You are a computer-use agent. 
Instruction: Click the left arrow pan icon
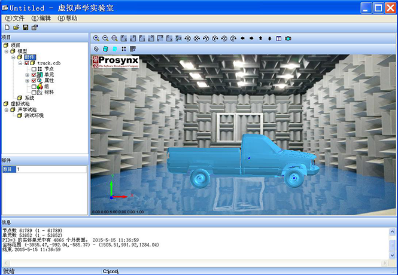pos(242,38)
